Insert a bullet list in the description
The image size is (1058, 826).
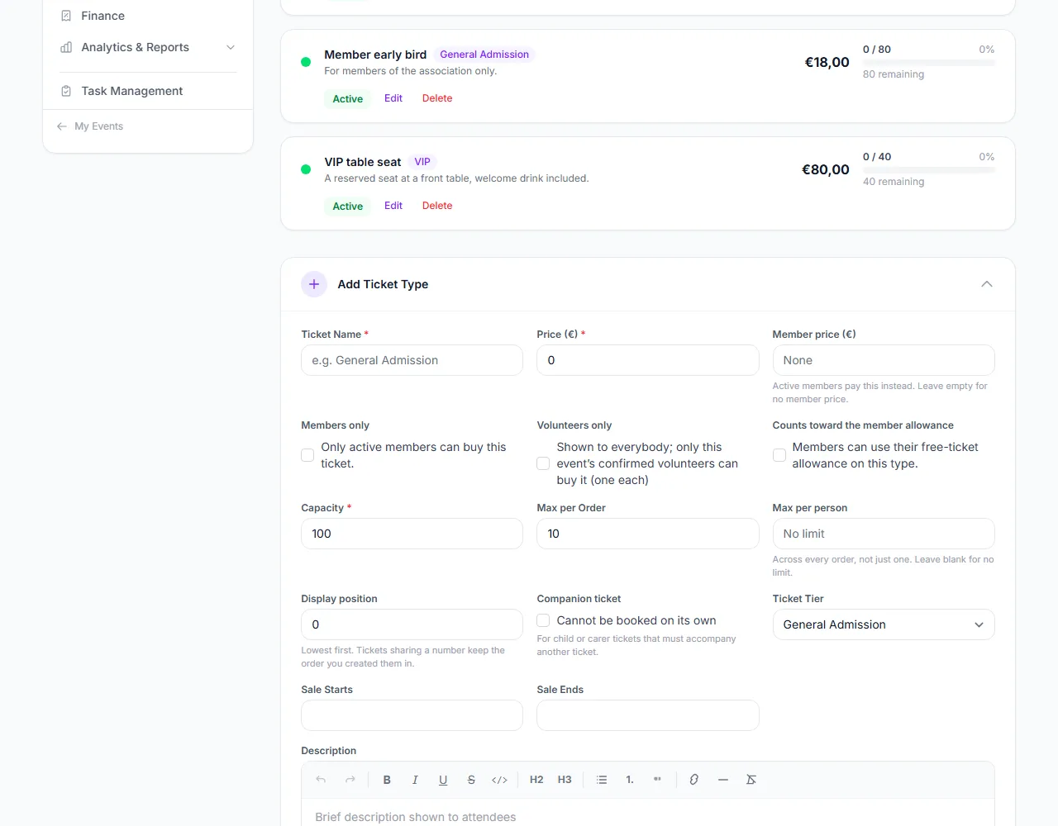602,780
